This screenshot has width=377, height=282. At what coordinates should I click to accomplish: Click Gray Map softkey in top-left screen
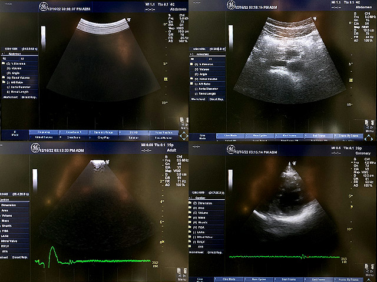104,137
